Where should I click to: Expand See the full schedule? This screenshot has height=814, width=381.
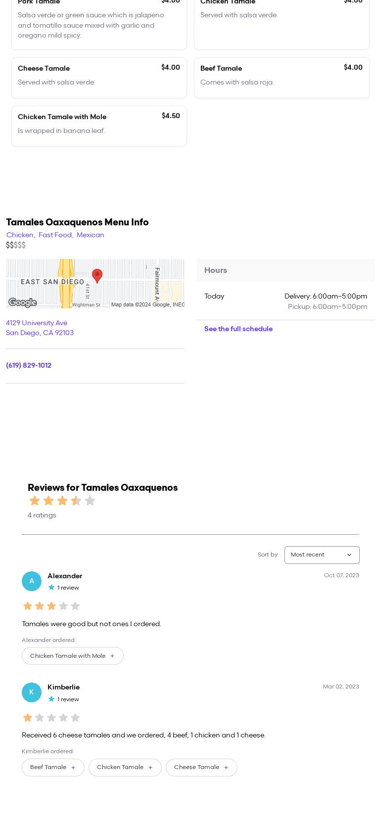pyautogui.click(x=238, y=329)
